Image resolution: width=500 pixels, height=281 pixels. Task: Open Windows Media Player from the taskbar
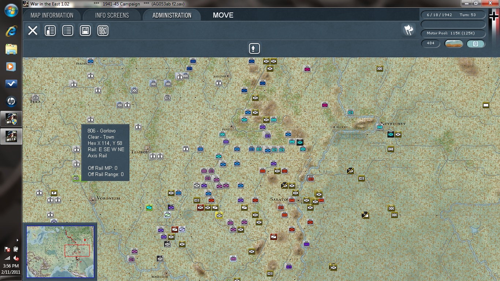(11, 67)
